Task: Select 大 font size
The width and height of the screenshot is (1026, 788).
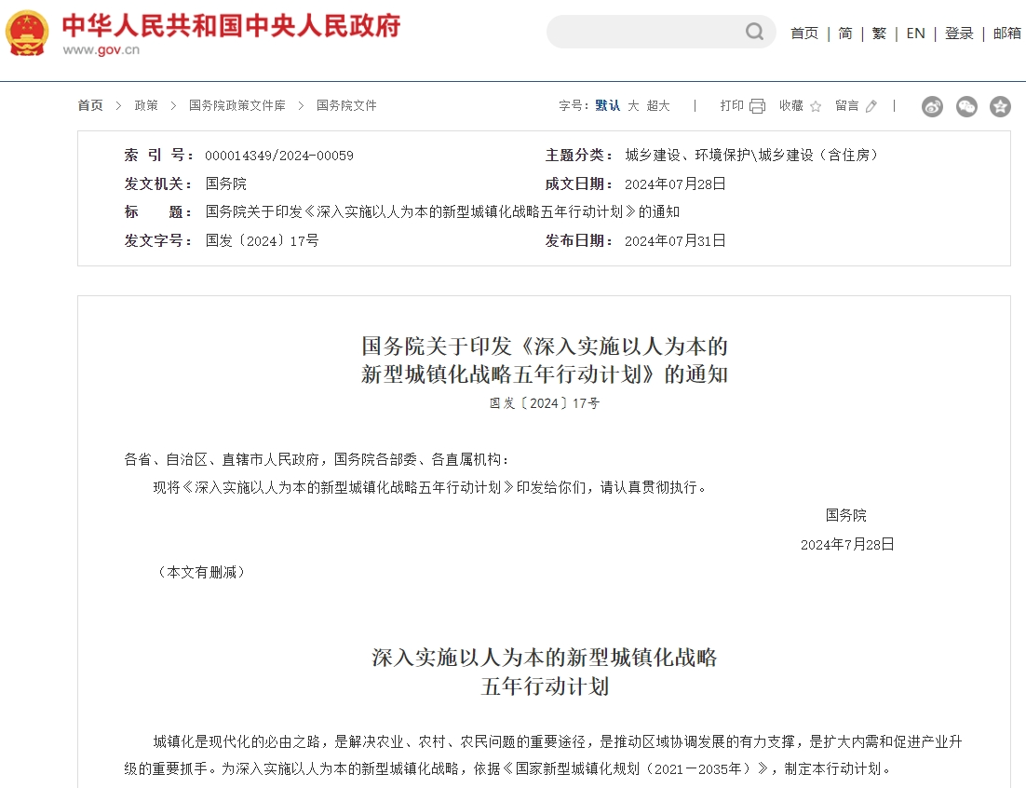Action: (633, 105)
